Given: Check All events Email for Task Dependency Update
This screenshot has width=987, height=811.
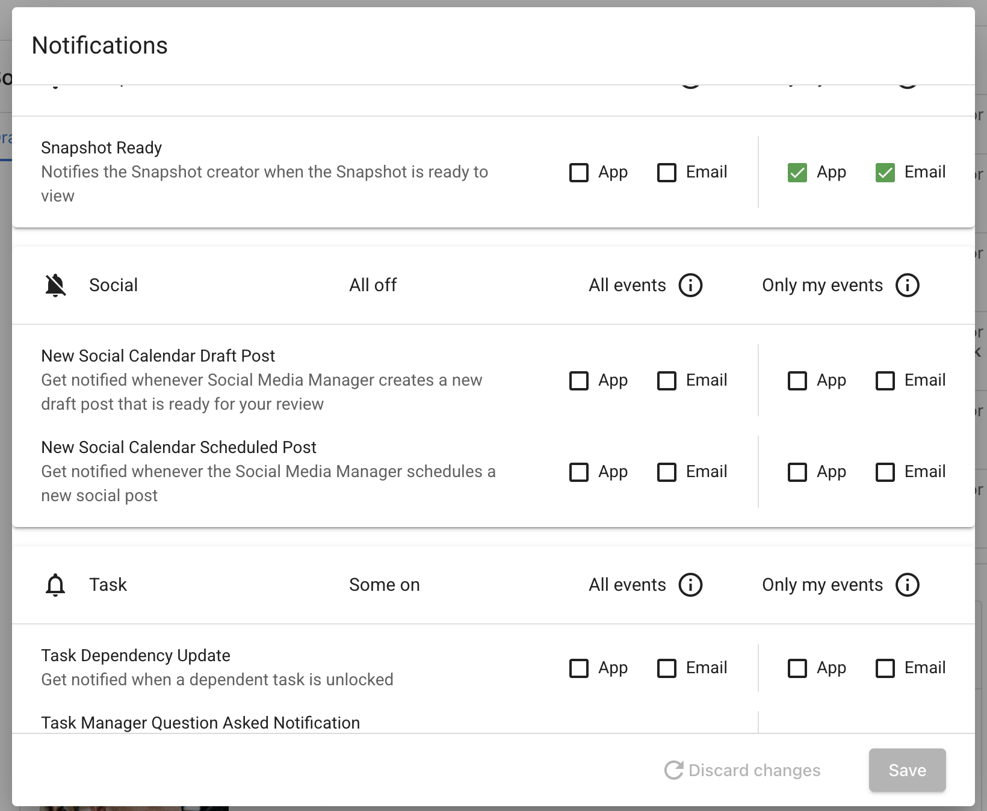Looking at the screenshot, I should pyautogui.click(x=667, y=668).
